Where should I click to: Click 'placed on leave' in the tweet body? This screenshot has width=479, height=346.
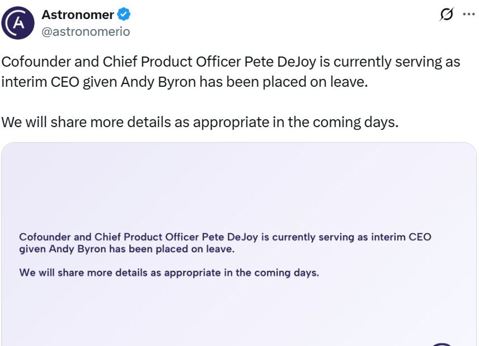pos(315,82)
